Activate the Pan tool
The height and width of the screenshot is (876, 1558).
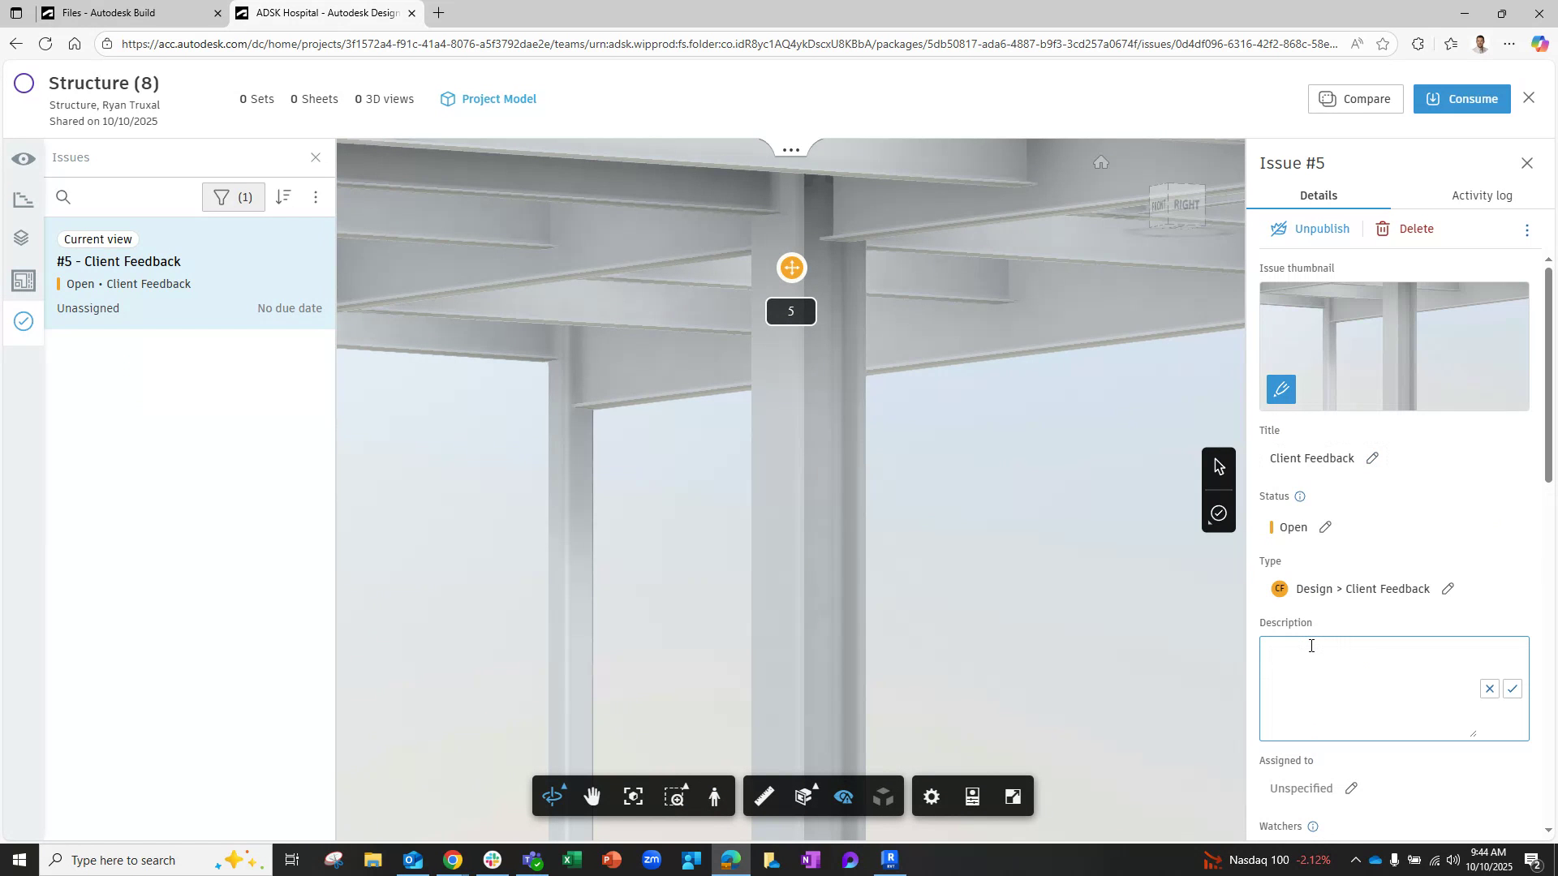(592, 796)
